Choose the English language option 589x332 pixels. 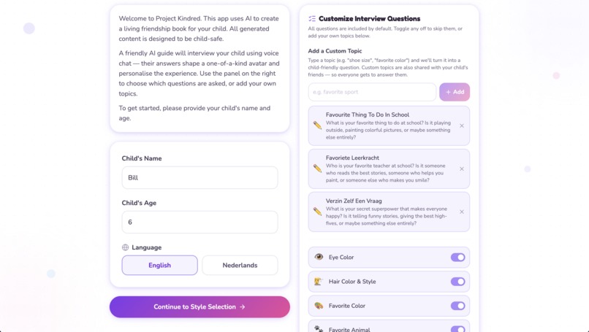pyautogui.click(x=159, y=265)
